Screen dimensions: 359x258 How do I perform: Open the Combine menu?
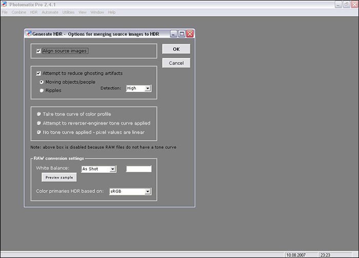point(19,12)
